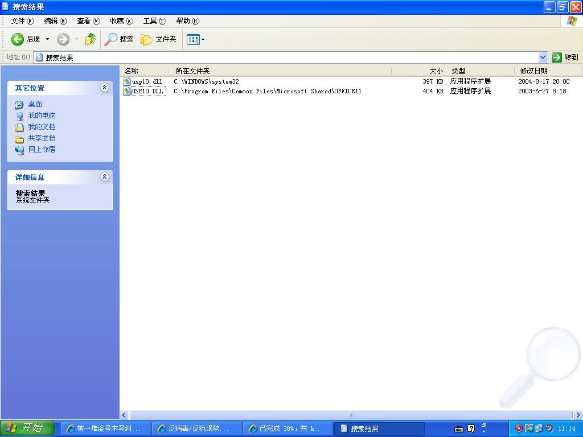This screenshot has height=437, width=583.
Task: Click the 转到 Go button
Action: 565,57
